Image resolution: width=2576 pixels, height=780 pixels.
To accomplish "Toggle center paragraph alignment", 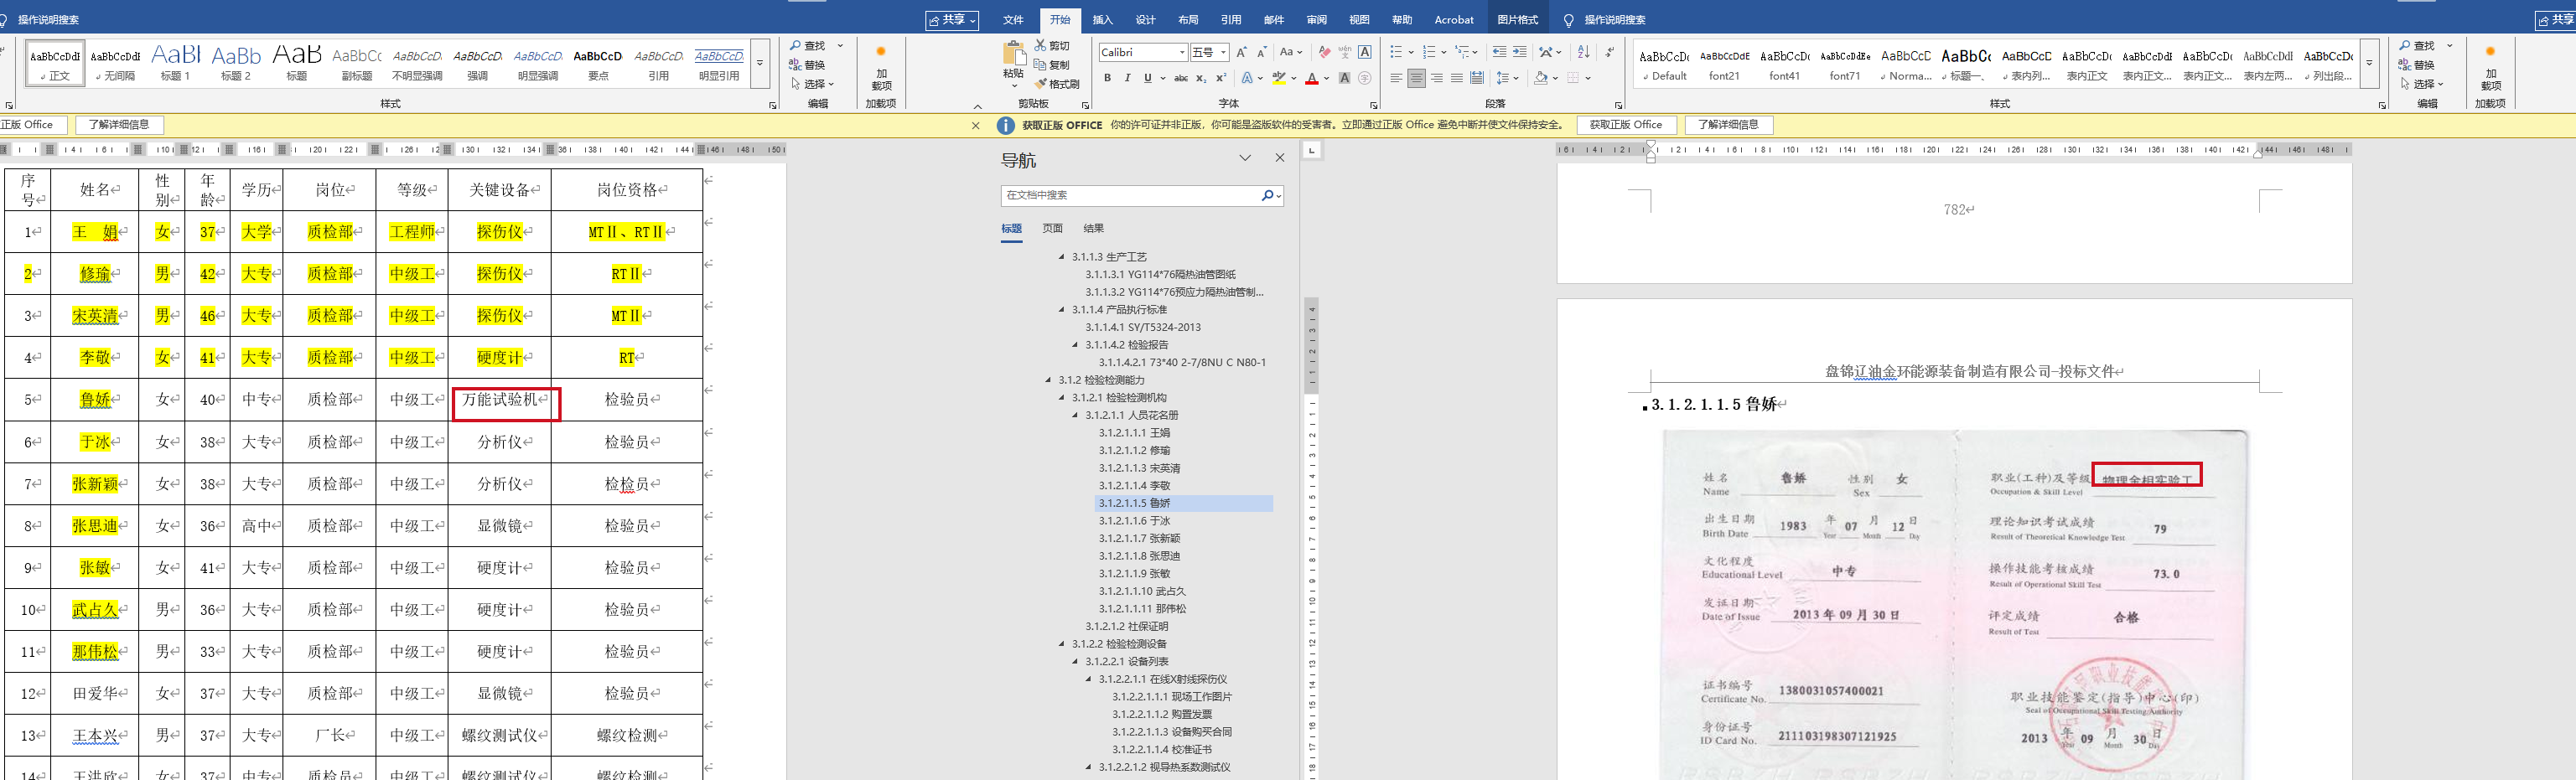I will point(1416,78).
